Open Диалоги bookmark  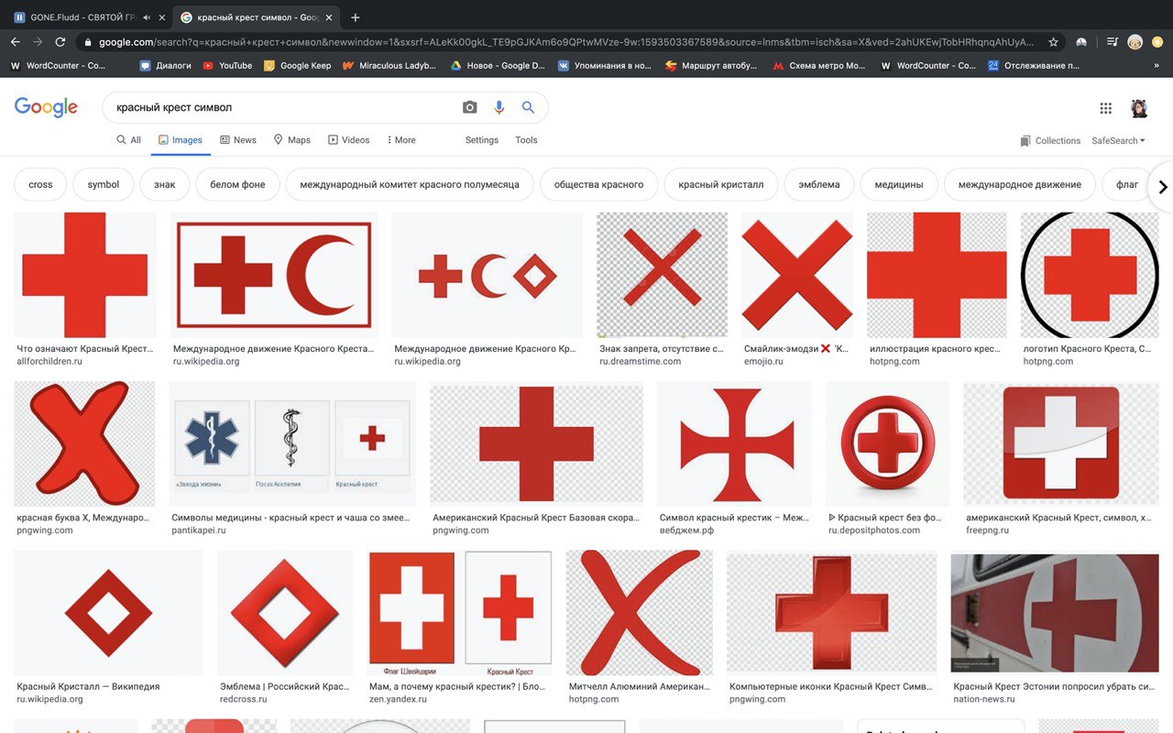coord(166,66)
